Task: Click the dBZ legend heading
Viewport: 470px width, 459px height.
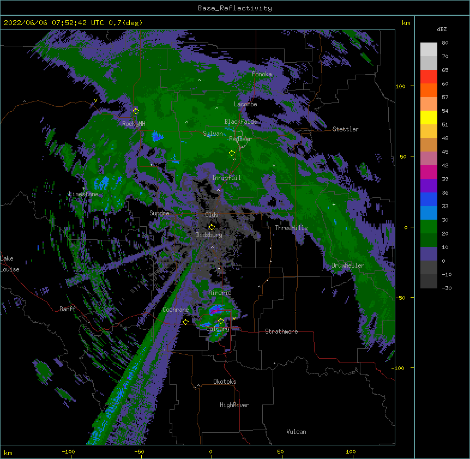Action: (442, 29)
